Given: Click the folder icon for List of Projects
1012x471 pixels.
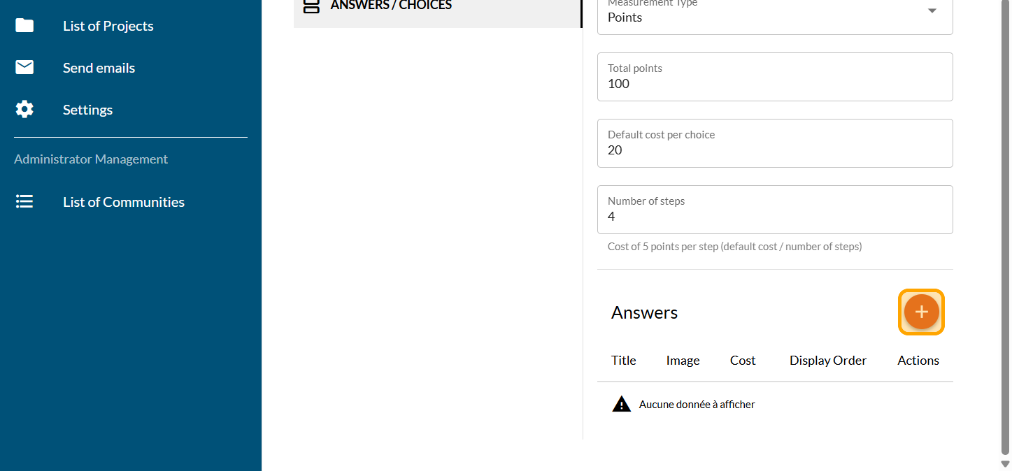Looking at the screenshot, I should pyautogui.click(x=24, y=26).
